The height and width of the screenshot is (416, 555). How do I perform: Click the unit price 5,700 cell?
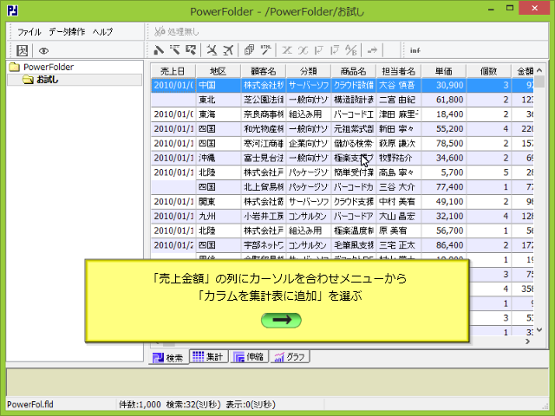coord(443,172)
